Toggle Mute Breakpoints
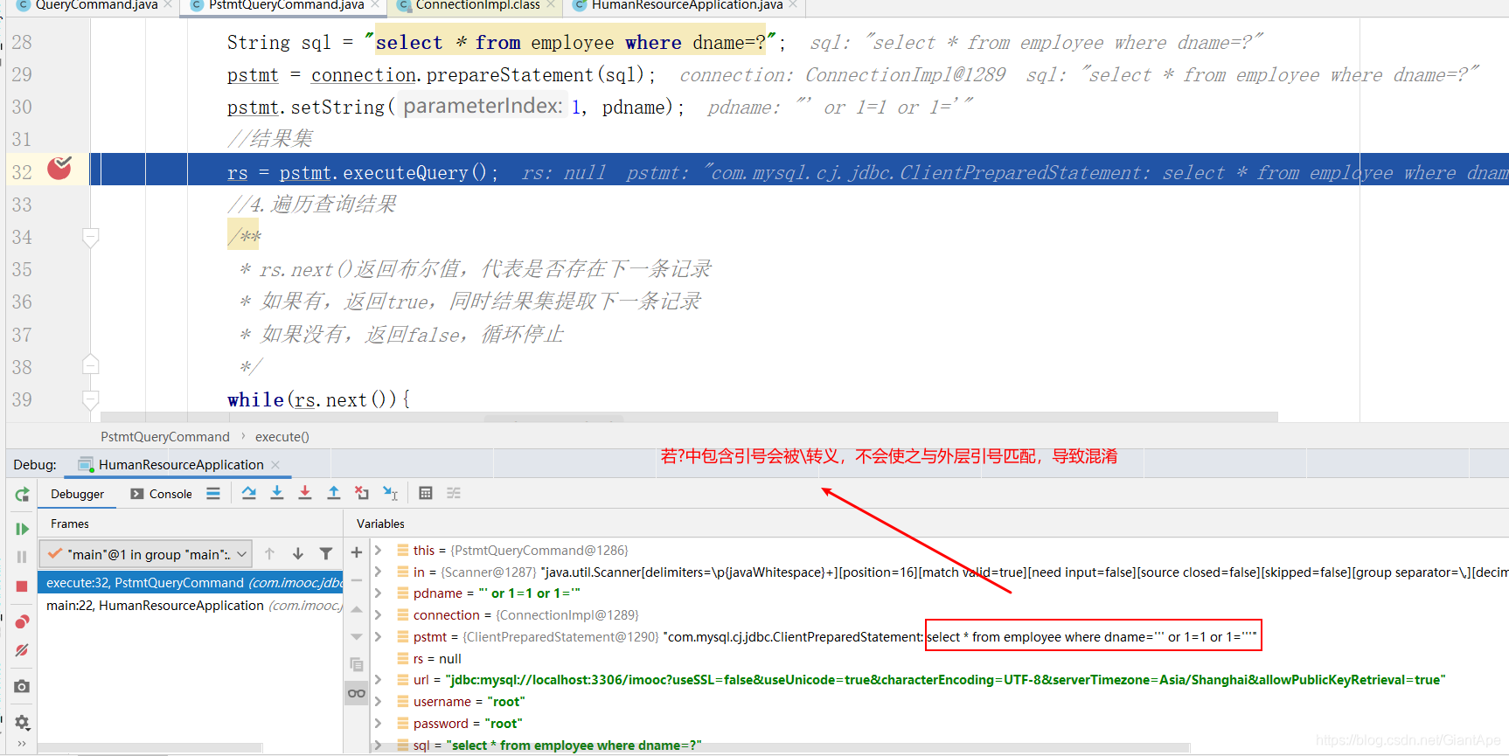 coord(22,650)
